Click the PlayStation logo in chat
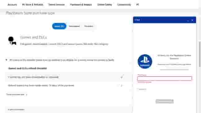The height and width of the screenshot is (113, 201). [145, 61]
